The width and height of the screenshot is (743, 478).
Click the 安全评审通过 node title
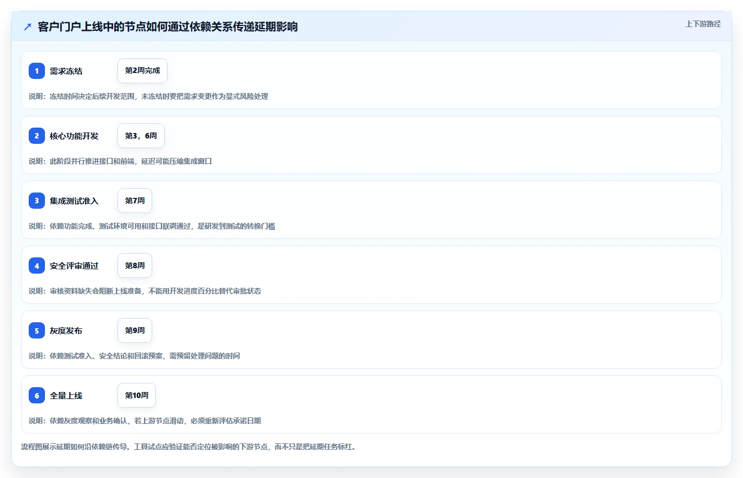point(74,265)
